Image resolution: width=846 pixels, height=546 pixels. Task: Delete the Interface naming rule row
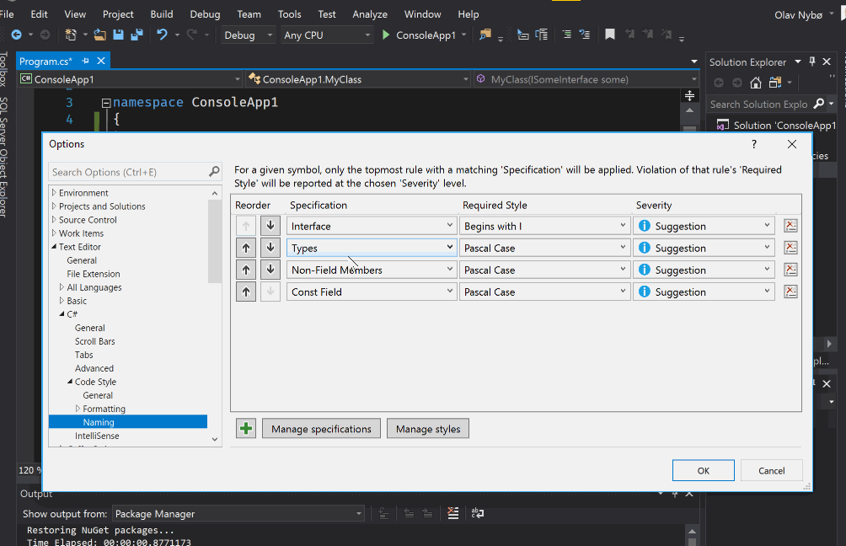(790, 226)
